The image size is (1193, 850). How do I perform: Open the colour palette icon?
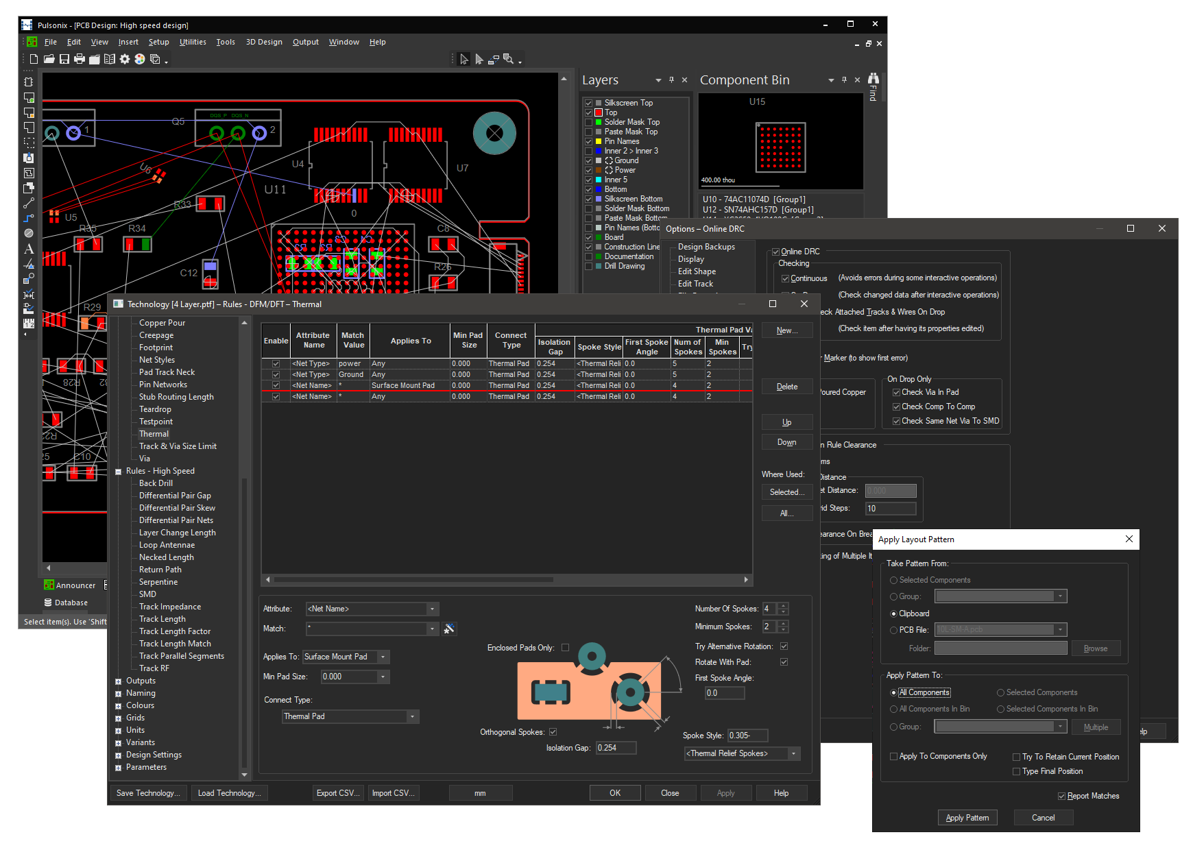(x=140, y=60)
